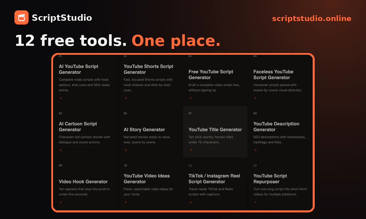The height and width of the screenshot is (219, 366).
Task: Click the card number 07
Action: click(190, 114)
